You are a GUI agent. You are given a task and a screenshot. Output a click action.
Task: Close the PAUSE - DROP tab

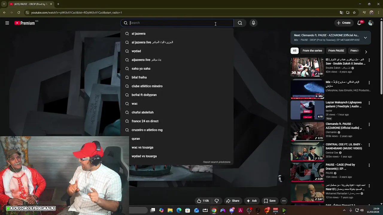coord(51,4)
